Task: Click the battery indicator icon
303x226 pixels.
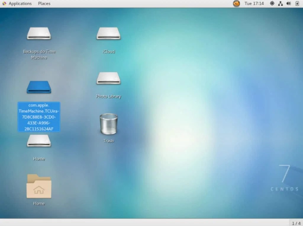Action: 297,4
